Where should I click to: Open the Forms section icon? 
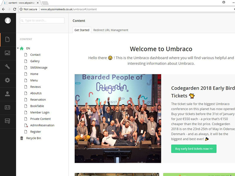tap(7, 121)
